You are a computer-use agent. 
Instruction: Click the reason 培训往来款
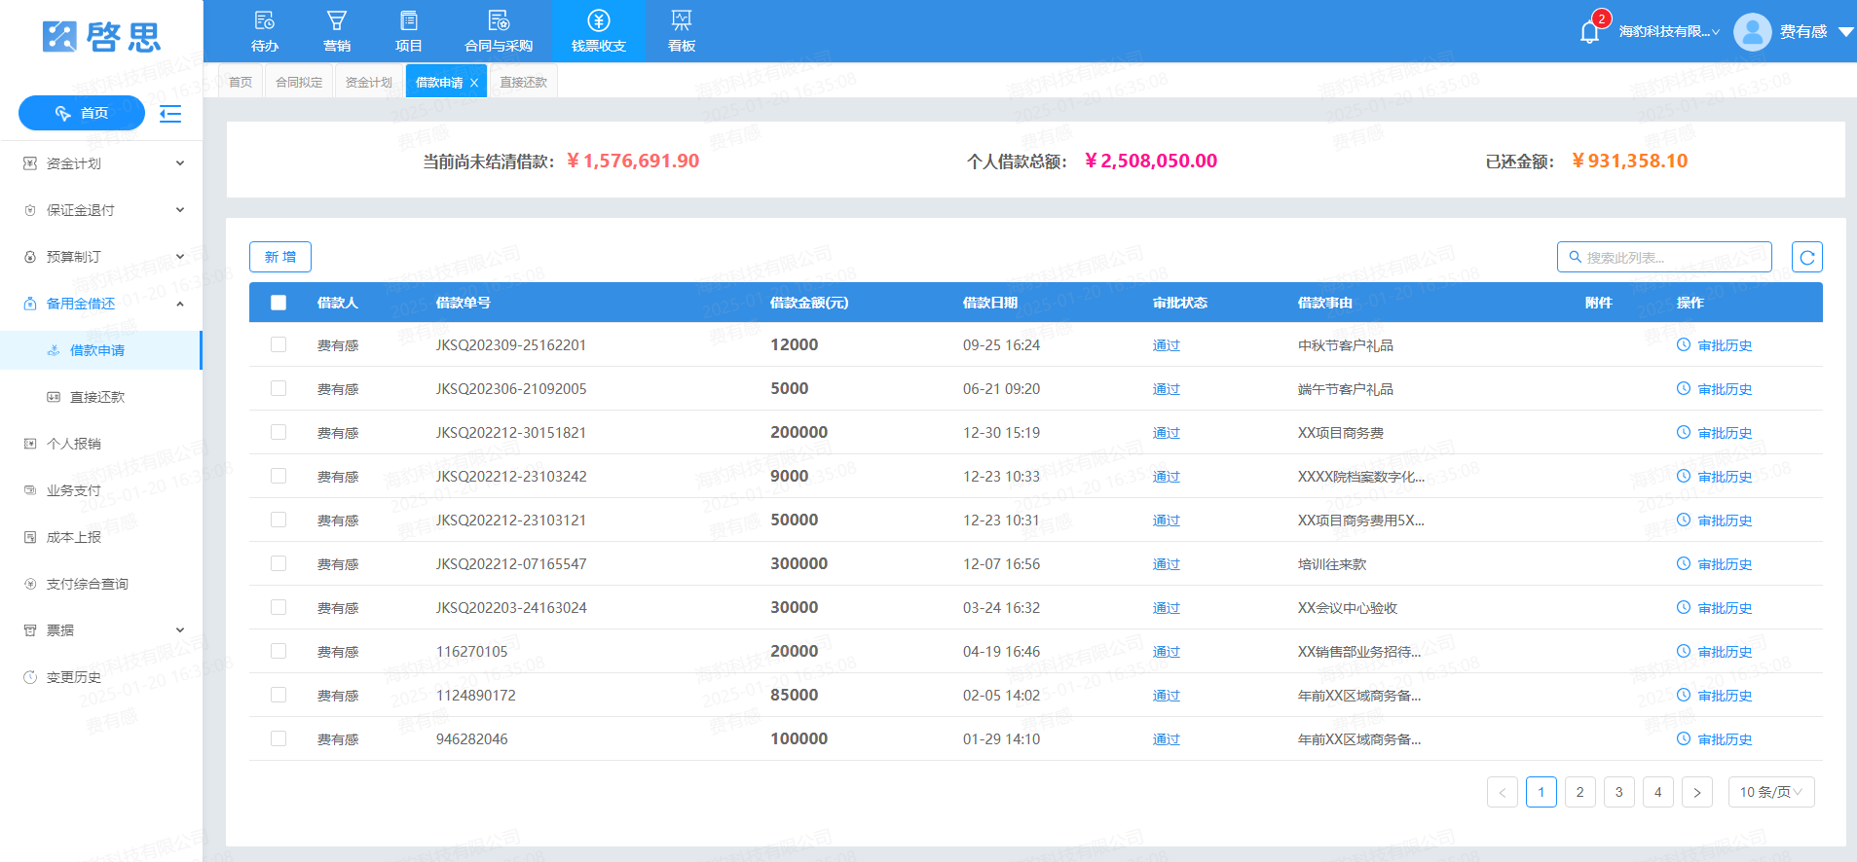tap(1332, 564)
